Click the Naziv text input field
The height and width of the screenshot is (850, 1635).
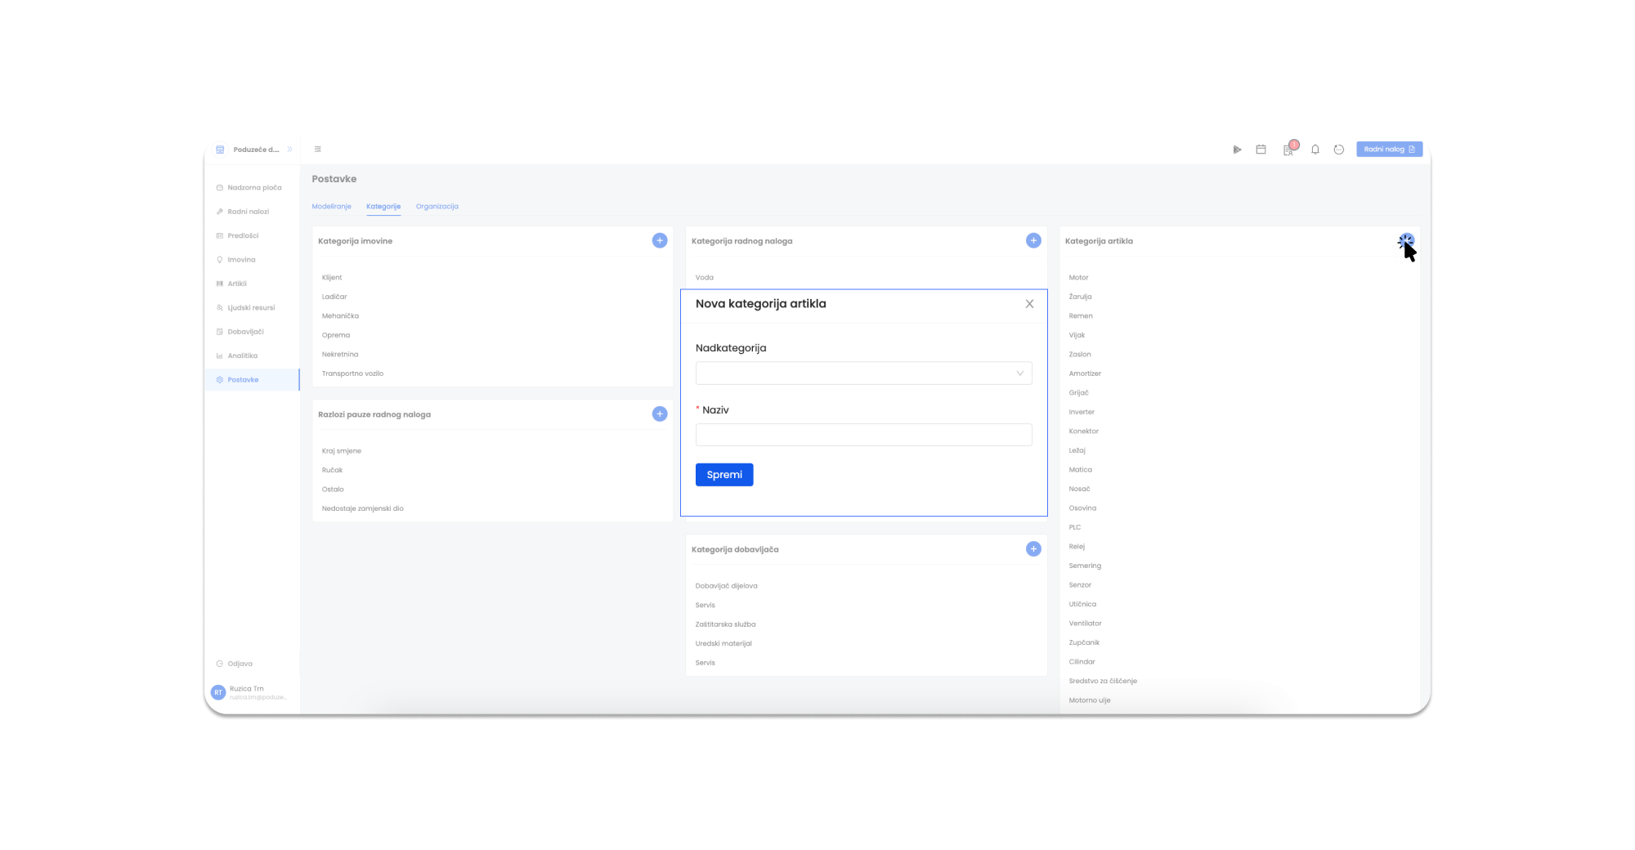point(863,435)
